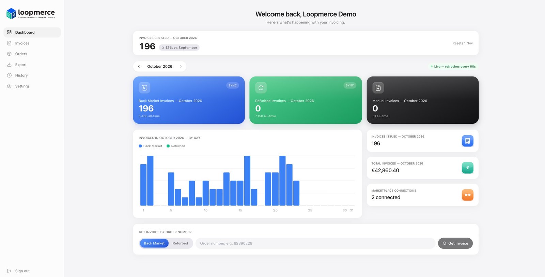Click the chart bar for day 1
Viewport: 545px width, 277px height.
coord(143,185)
